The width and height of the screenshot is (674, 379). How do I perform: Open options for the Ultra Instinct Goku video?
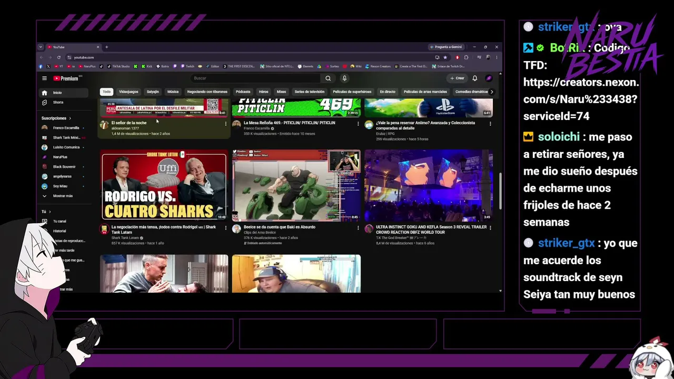point(490,228)
